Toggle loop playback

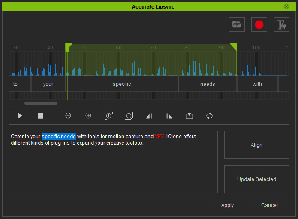pyautogui.click(x=209, y=116)
